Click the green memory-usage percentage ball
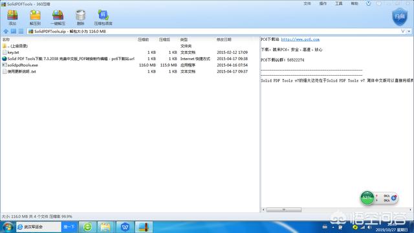The image size is (414, 233). click(x=367, y=197)
